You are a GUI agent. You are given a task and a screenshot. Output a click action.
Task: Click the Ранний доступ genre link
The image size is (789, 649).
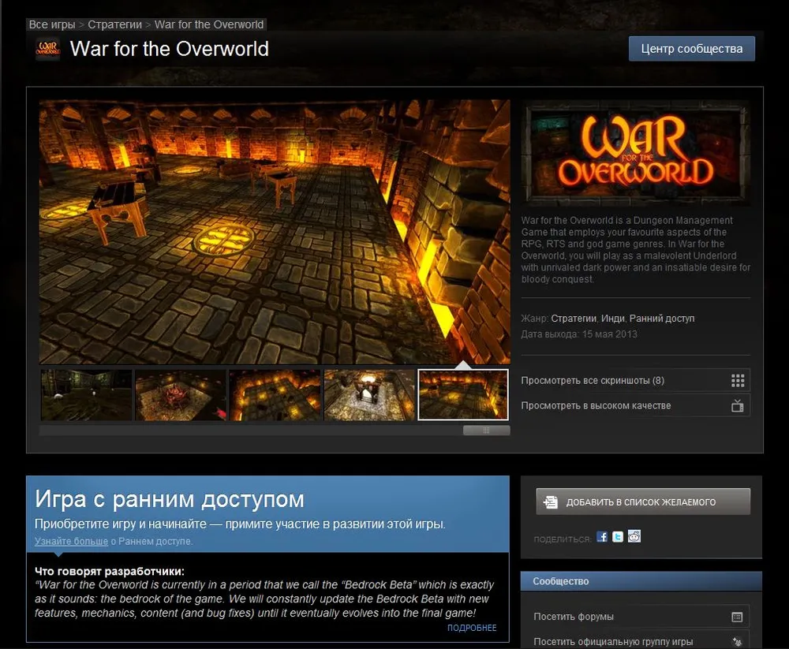tap(662, 319)
